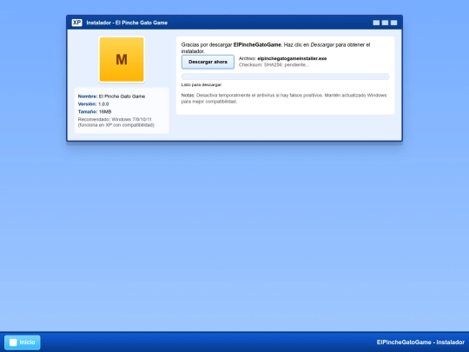Click the white icon inside Inicio button
The height and width of the screenshot is (352, 469).
pos(13,342)
